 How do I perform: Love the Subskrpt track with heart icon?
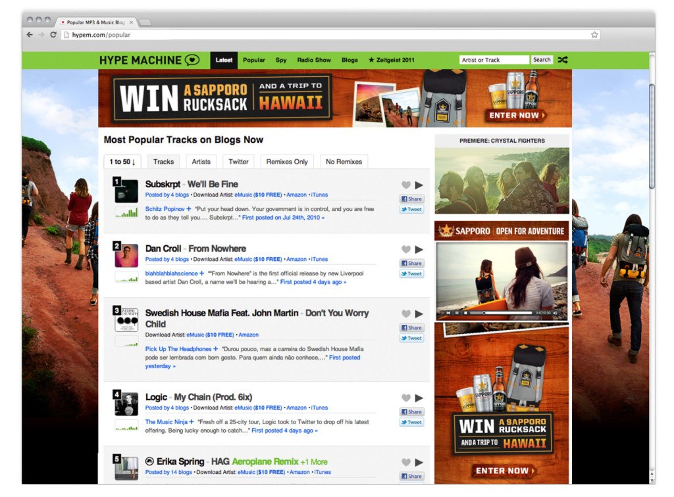click(x=406, y=185)
